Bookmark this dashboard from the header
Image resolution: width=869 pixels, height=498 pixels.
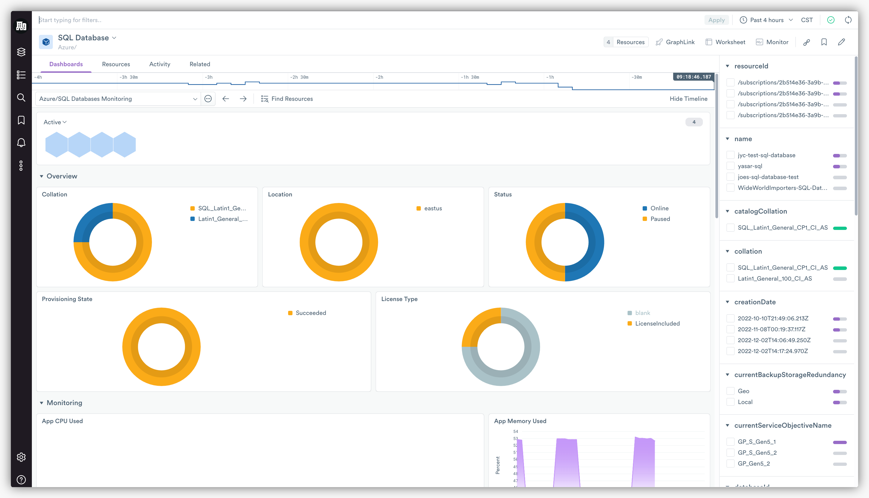(x=824, y=42)
